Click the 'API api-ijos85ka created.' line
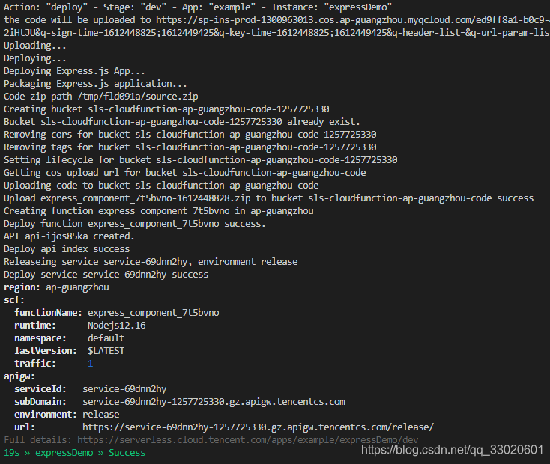Image resolution: width=550 pixels, height=464 pixels. pyautogui.click(x=69, y=236)
